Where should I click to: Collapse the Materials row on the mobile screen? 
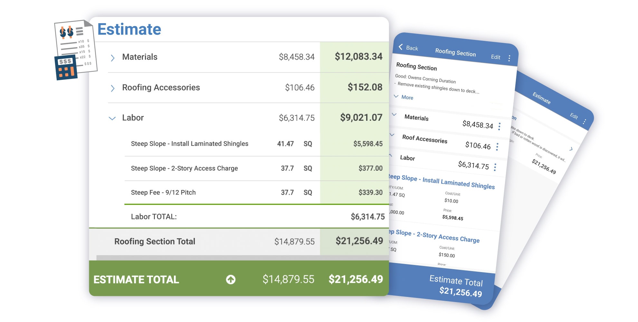393,114
